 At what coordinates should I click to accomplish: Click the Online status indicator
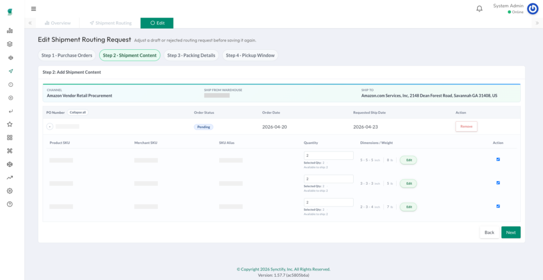(x=515, y=12)
